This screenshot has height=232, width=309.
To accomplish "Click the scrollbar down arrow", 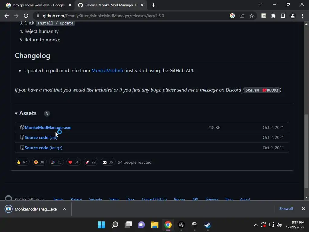I will tap(306, 198).
